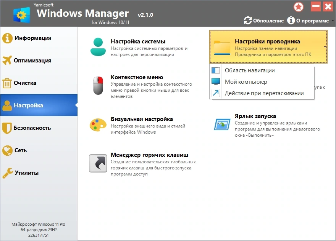Click the red star favorite icon
Screen dimensions: 336x241
click(x=299, y=7)
